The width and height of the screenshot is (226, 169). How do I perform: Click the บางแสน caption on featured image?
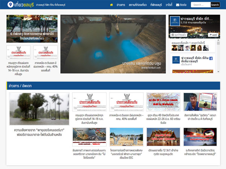[x=142, y=63]
